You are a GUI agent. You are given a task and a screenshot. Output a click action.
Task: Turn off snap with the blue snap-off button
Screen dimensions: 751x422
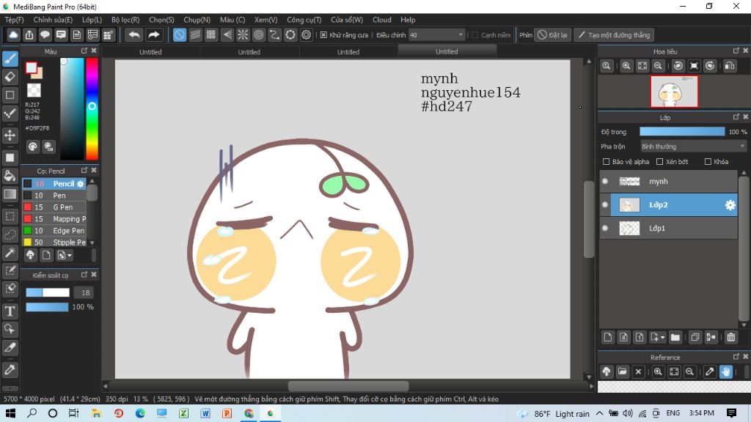tap(180, 35)
